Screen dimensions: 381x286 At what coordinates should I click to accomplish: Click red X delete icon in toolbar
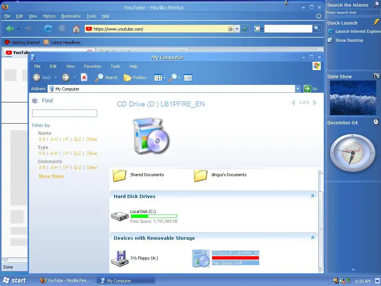coord(84,77)
